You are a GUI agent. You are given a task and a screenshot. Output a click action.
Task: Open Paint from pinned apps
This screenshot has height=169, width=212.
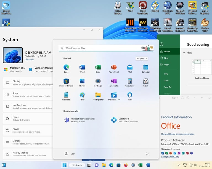coord(82,97)
